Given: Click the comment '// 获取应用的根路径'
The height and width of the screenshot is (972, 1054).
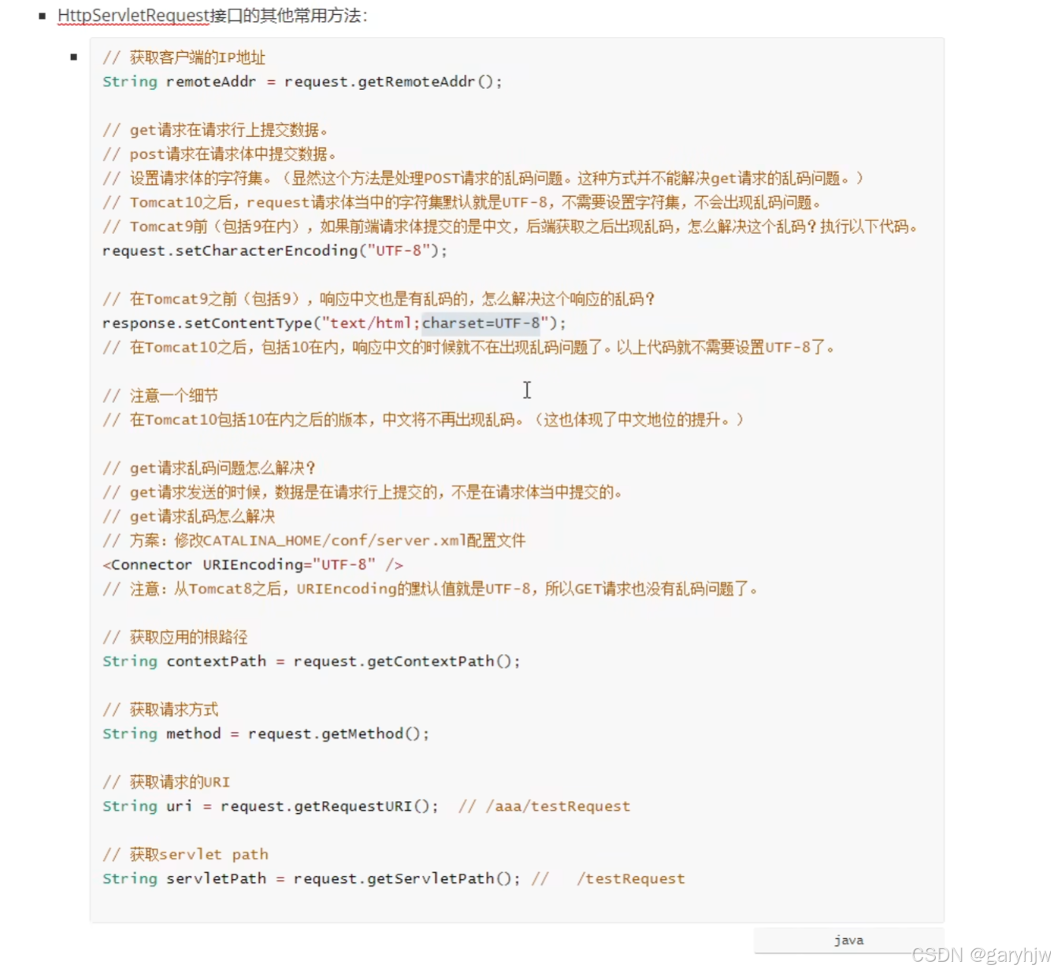Looking at the screenshot, I should (x=175, y=637).
